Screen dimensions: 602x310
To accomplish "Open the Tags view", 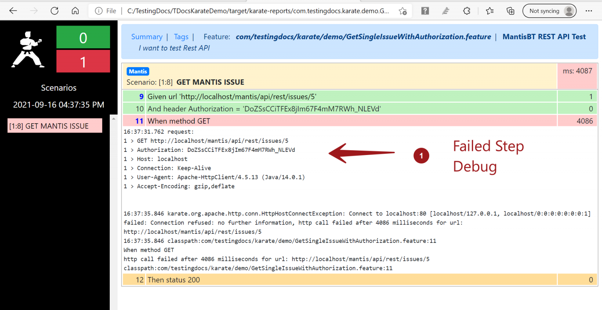I will [x=181, y=36].
